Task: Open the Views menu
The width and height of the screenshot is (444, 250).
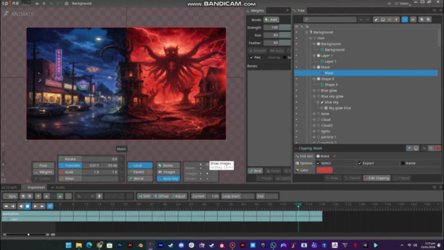Action: 403,3
